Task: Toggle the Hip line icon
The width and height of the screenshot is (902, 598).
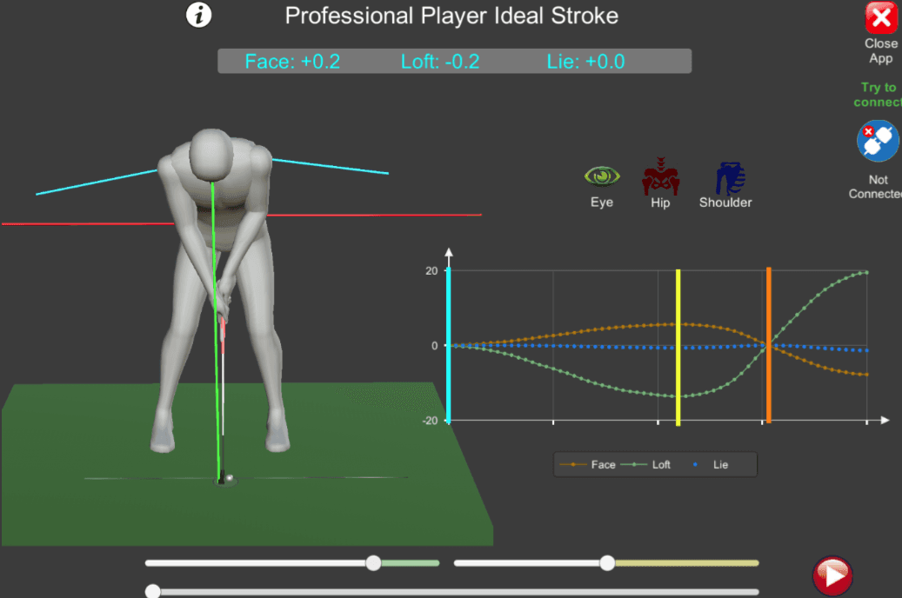Action: [x=660, y=176]
